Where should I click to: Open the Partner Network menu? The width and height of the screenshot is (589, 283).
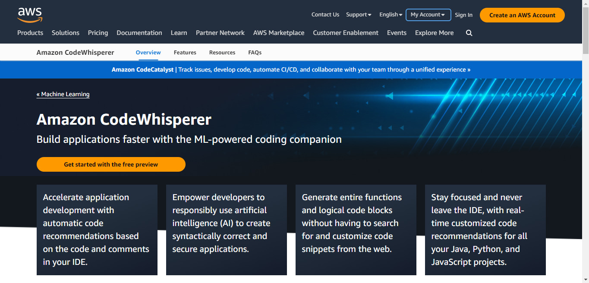(x=220, y=33)
